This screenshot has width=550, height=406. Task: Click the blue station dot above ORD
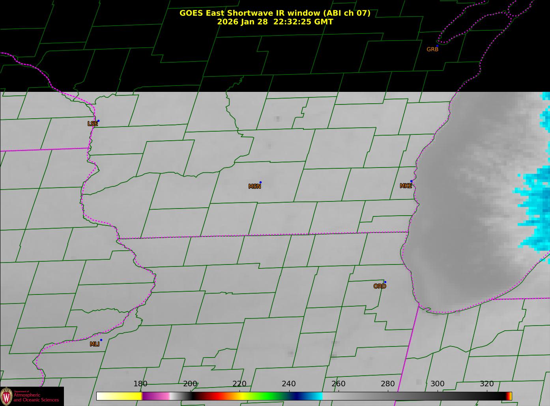(x=385, y=282)
